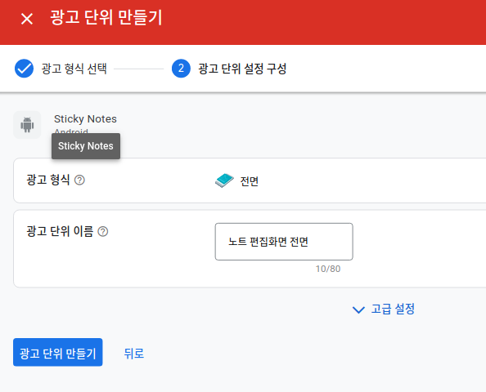
Task: Select the step 2 circle icon
Action: click(x=181, y=69)
